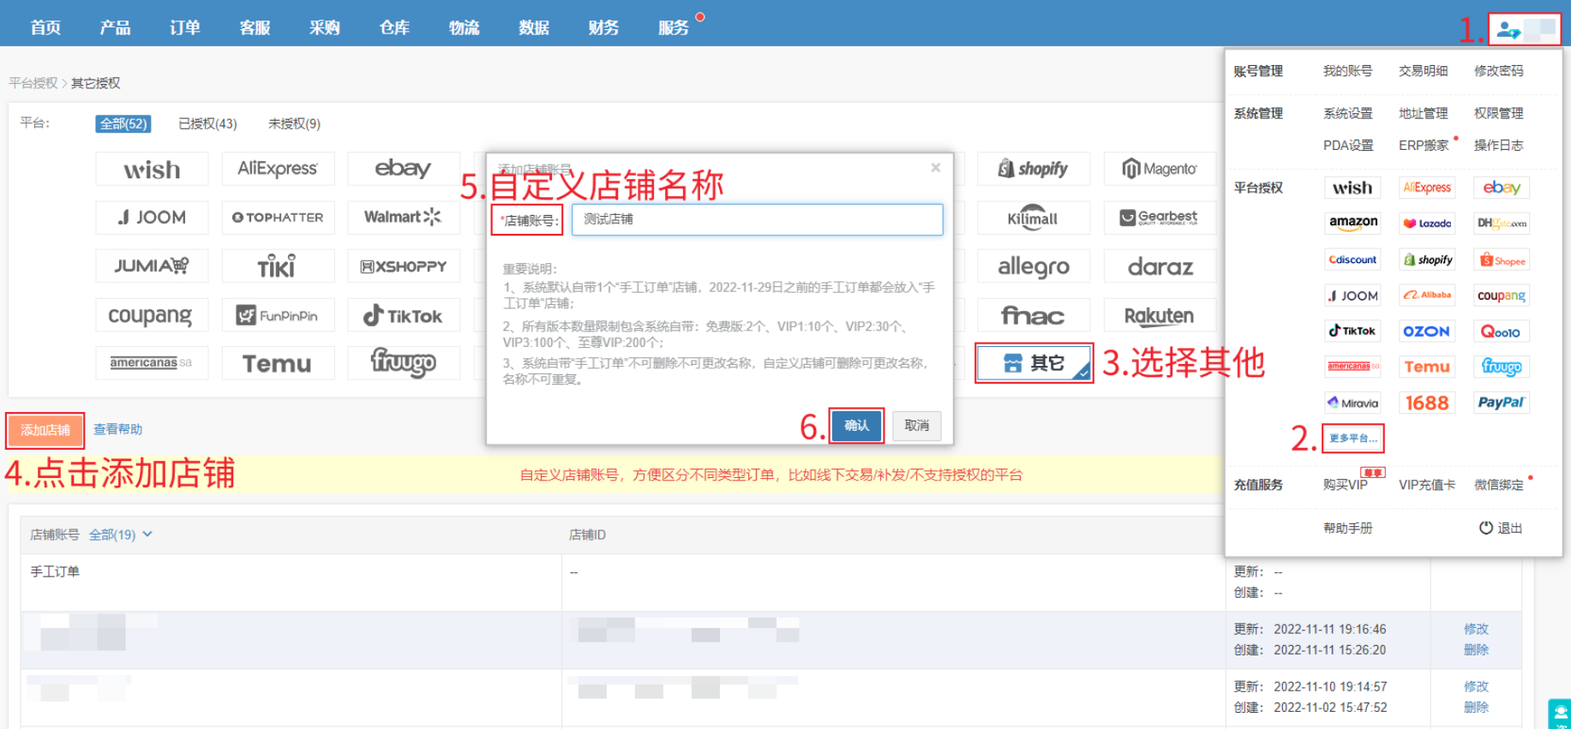Click OZON logo in account dropdown panel
This screenshot has width=1571, height=729.
tap(1427, 331)
